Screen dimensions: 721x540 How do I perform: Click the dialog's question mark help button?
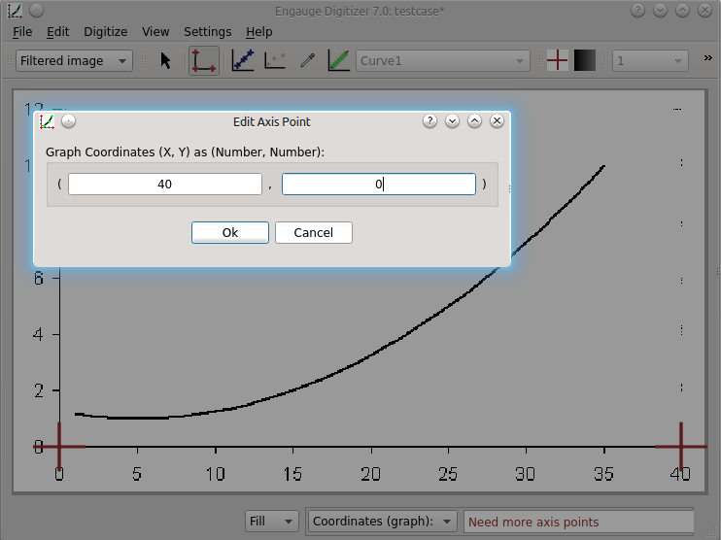point(430,121)
